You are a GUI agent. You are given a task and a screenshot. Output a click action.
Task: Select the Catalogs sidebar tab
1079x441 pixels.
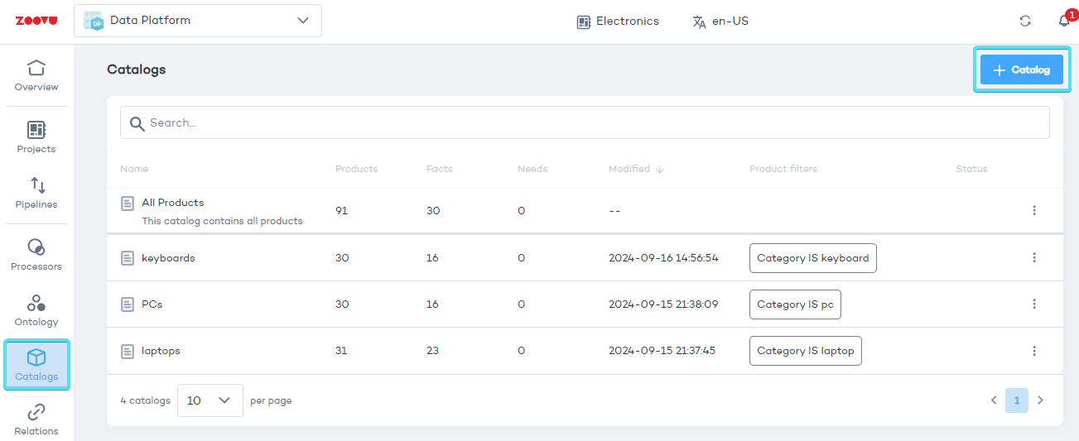point(36,365)
